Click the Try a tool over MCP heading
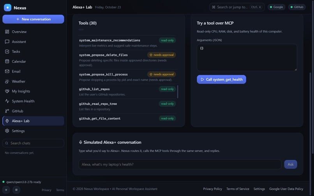 215,23
